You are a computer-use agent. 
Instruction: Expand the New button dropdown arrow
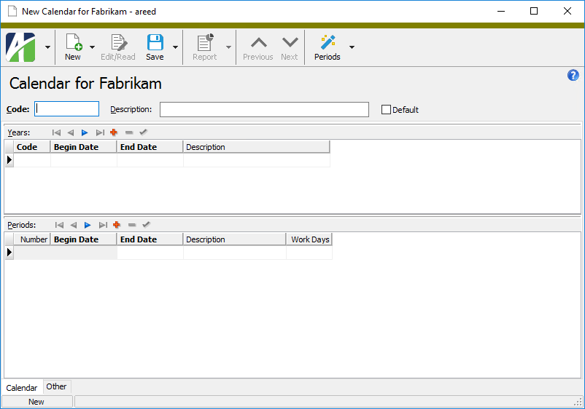(92, 47)
